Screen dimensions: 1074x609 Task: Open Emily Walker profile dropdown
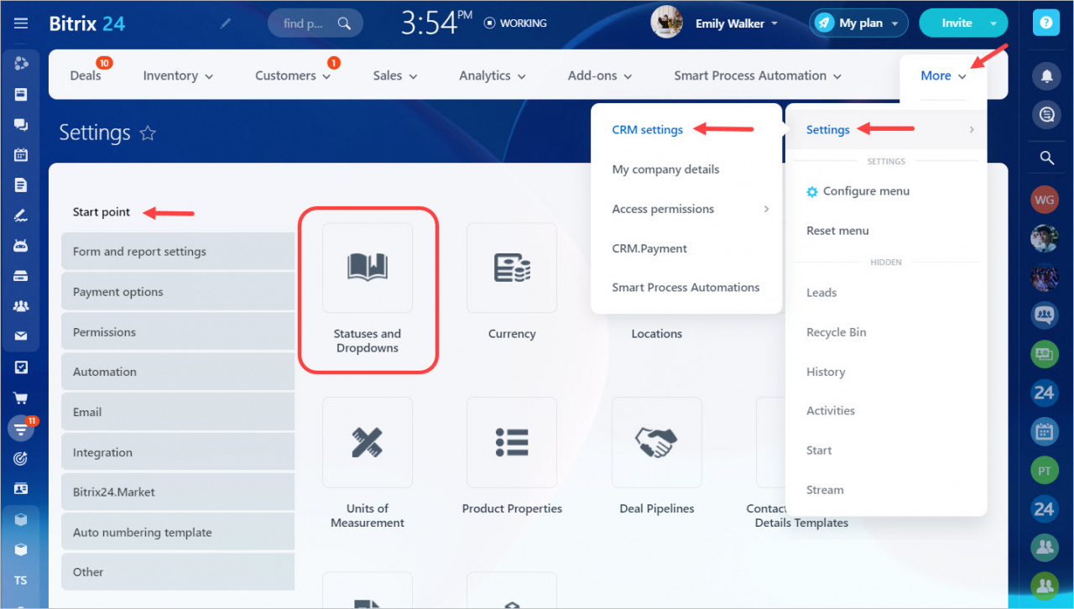[736, 23]
